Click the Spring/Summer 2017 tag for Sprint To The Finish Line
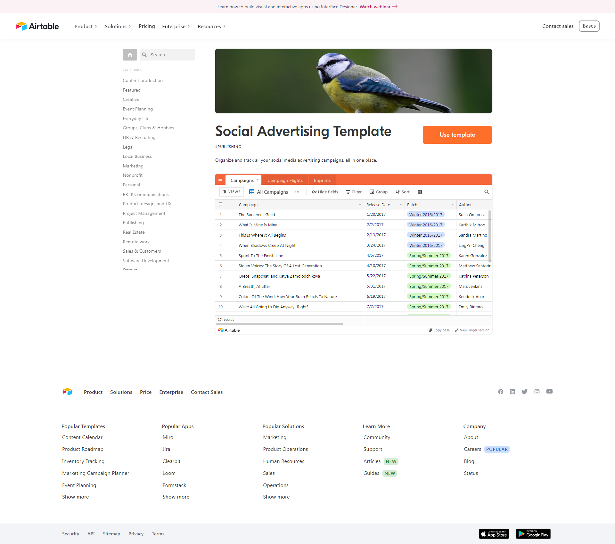Viewport: 615px width, 544px height. coord(429,256)
